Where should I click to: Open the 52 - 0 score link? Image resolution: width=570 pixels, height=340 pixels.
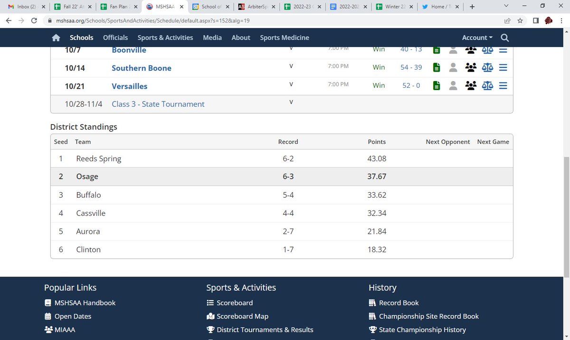(x=411, y=85)
